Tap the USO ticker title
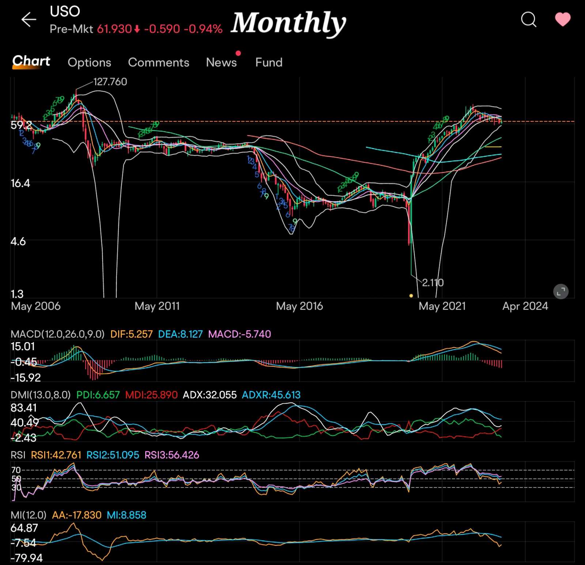Image resolution: width=585 pixels, height=565 pixels. click(x=65, y=11)
